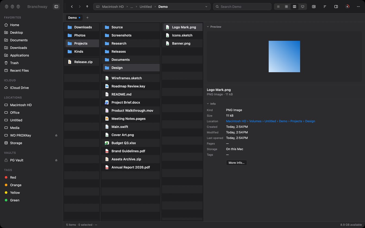Eject the PG Vault

(x=56, y=160)
